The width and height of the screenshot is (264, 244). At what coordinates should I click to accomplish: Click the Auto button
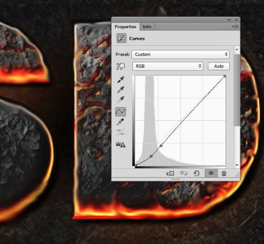[x=219, y=66]
